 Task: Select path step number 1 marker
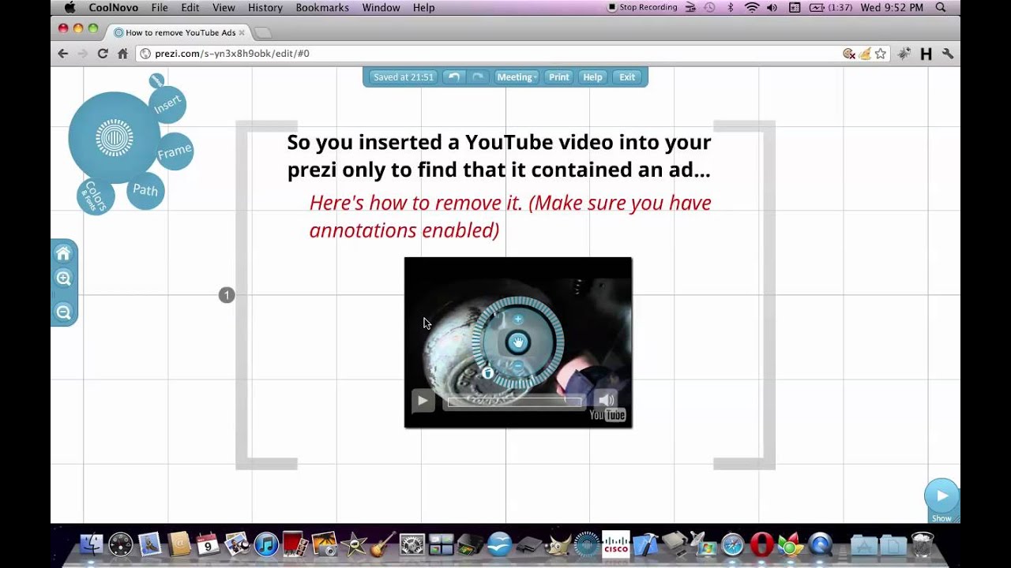point(227,295)
